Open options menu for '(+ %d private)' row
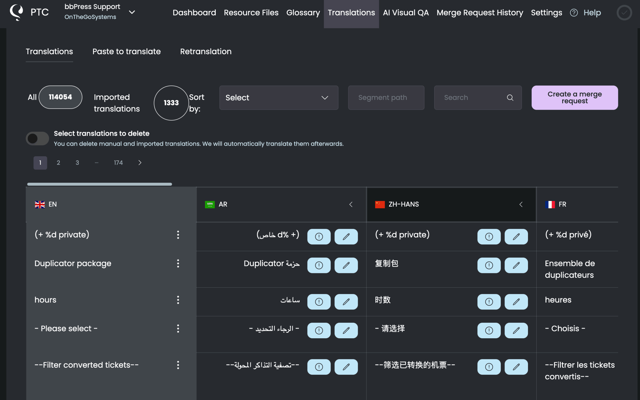 [178, 235]
